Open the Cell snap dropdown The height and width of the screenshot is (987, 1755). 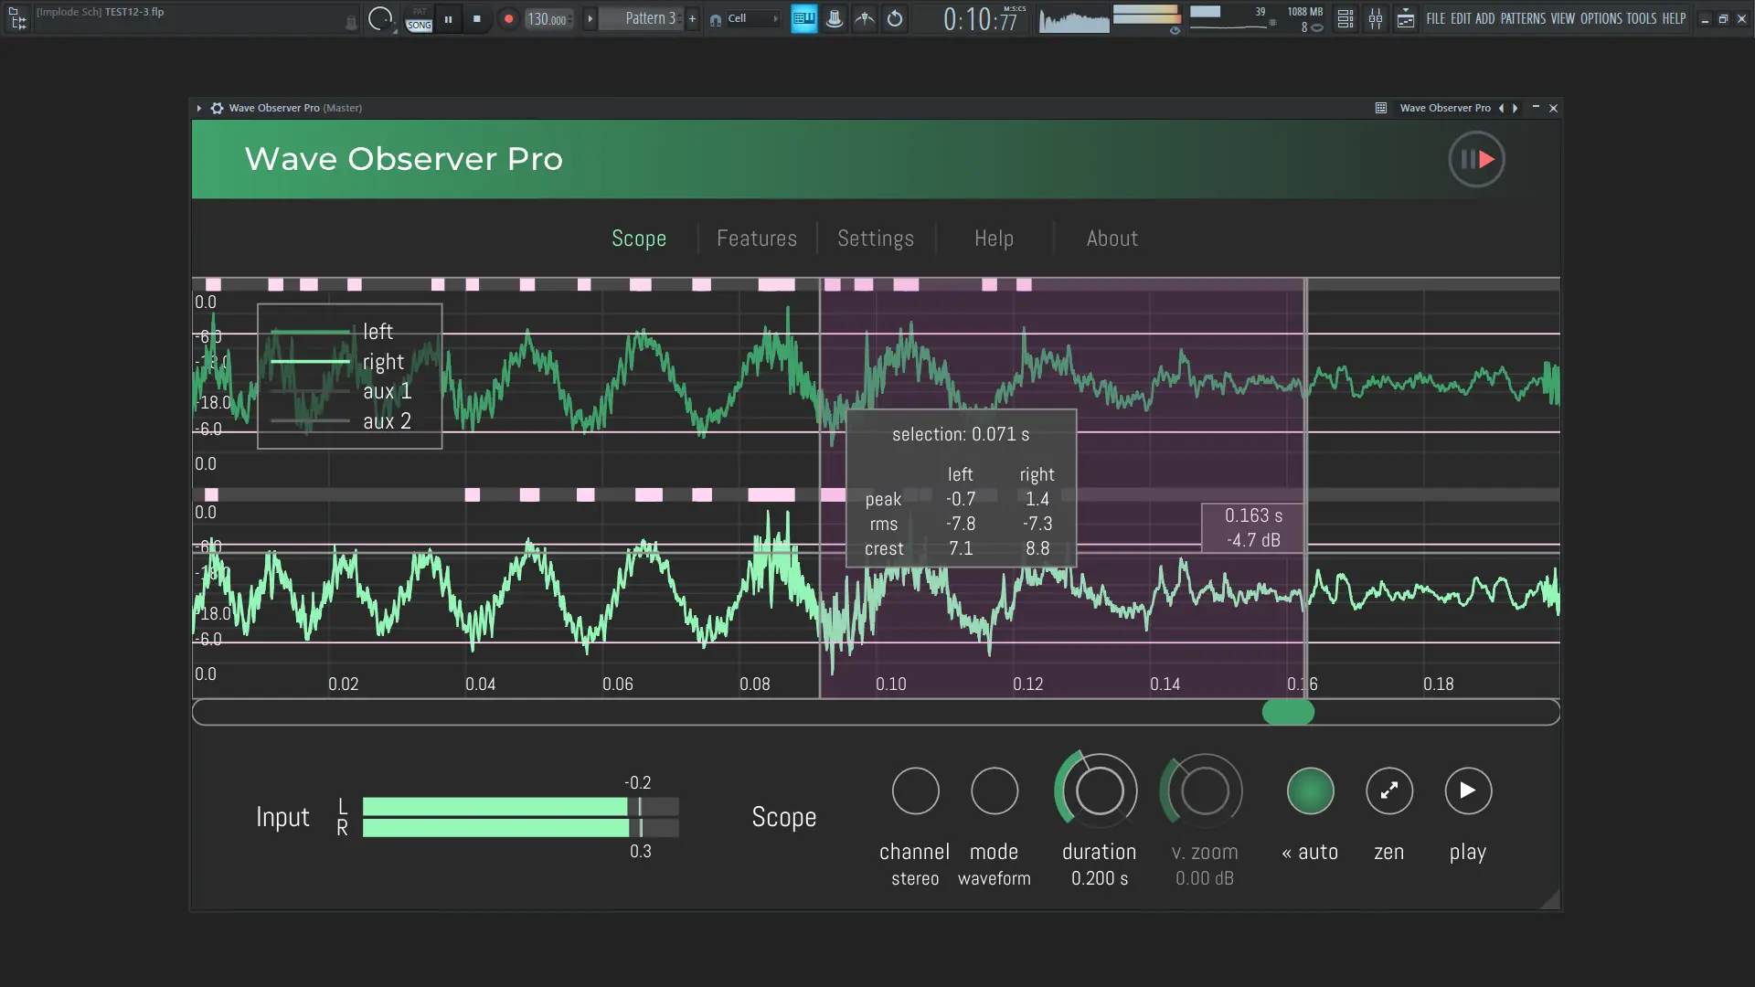point(751,18)
